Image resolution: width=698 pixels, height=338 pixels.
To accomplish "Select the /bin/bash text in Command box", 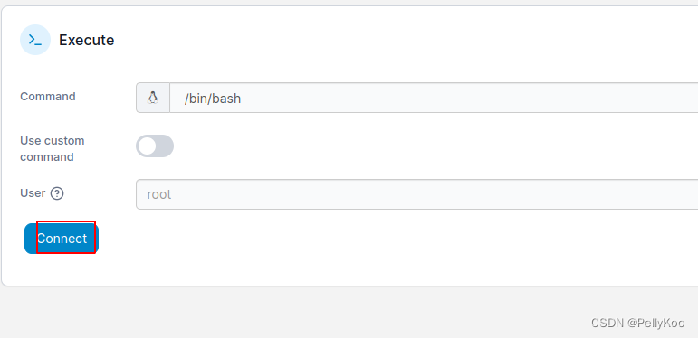I will point(213,99).
